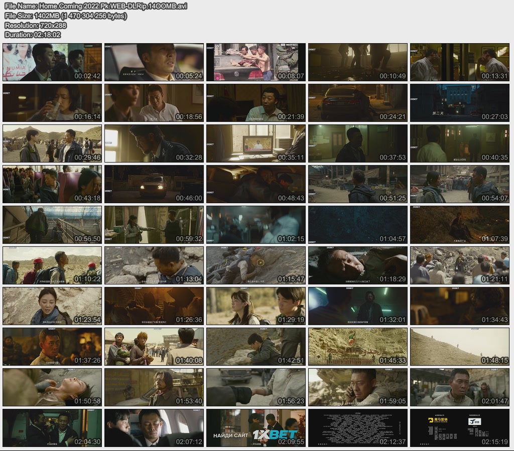Screen dimensions: 514x451
Task: Choose the frame timestamped 01:04:57
Action: tap(357, 225)
